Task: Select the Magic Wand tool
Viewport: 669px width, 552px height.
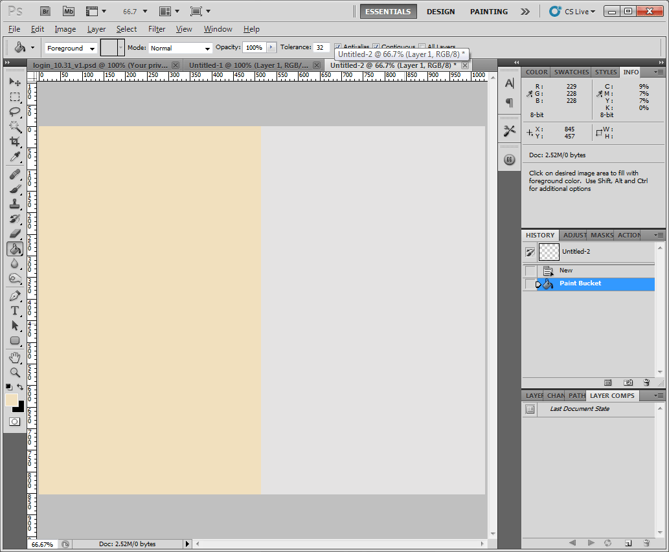Action: coord(15,127)
